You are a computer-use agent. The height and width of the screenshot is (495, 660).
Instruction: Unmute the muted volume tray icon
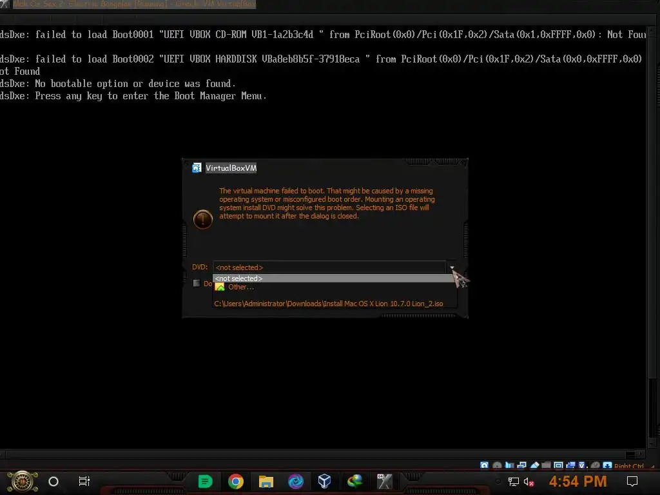[x=529, y=481]
